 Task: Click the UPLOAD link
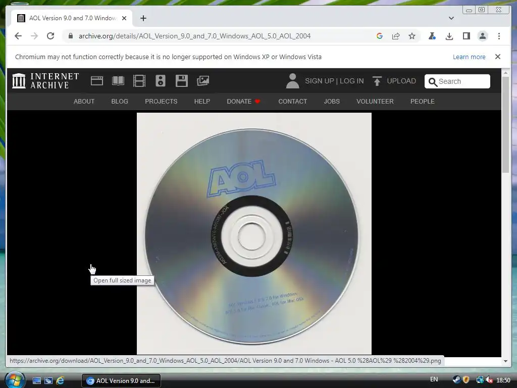pyautogui.click(x=401, y=81)
